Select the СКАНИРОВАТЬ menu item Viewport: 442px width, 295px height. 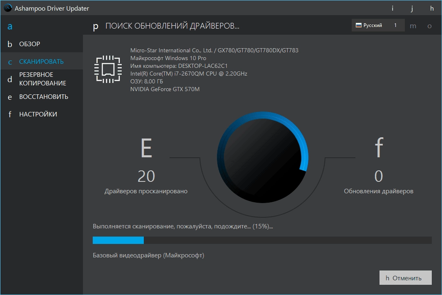(41, 61)
